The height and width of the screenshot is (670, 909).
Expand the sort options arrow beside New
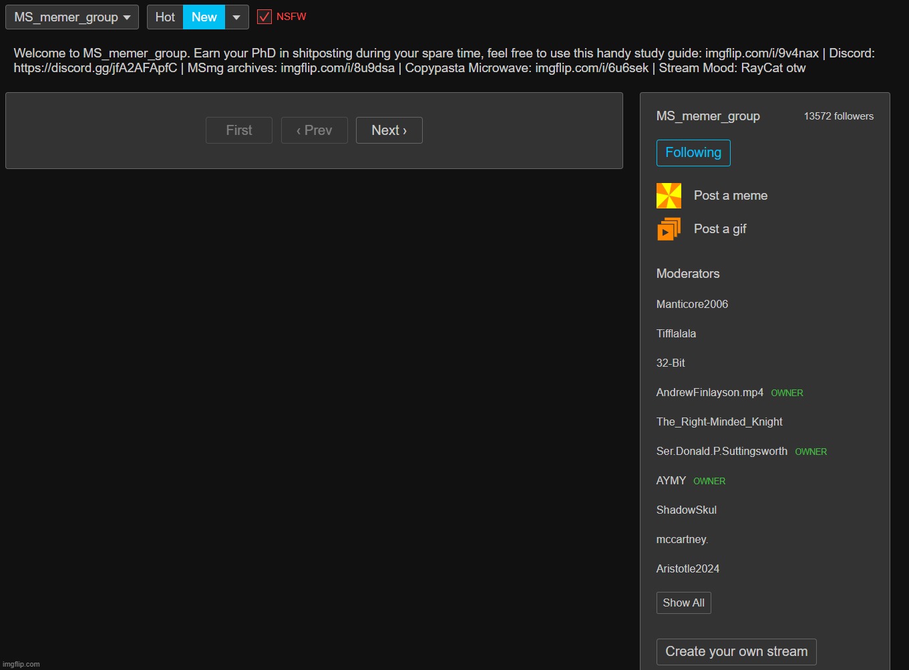(x=236, y=17)
